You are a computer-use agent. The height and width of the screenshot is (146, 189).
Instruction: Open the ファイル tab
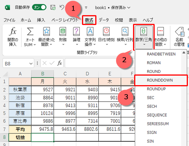pyautogui.click(x=9, y=20)
